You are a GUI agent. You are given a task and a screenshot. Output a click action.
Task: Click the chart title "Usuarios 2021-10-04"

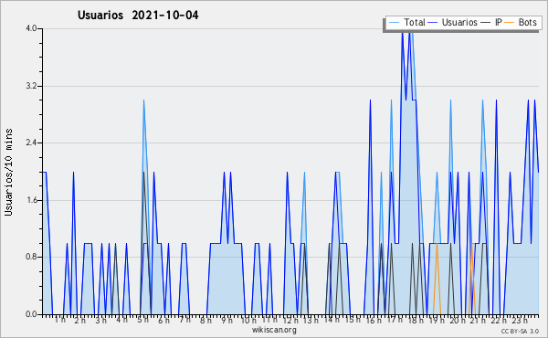pyautogui.click(x=138, y=16)
